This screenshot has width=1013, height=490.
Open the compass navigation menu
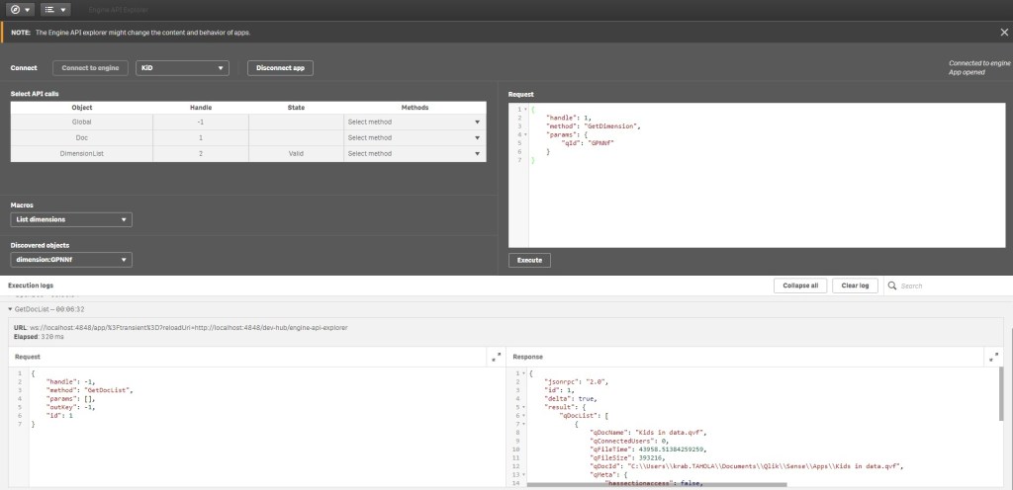click(22, 10)
